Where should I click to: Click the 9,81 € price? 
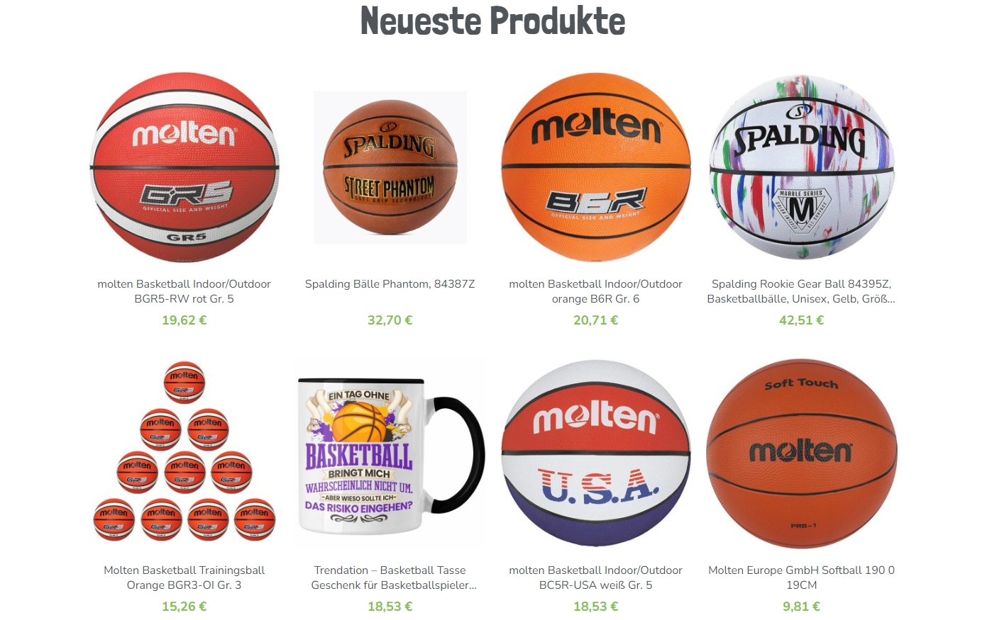tap(802, 607)
